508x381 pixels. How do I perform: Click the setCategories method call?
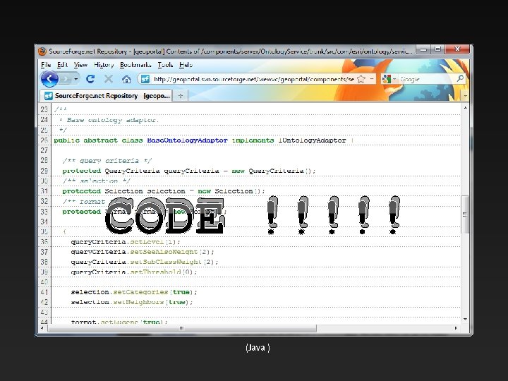pyautogui.click(x=141, y=292)
